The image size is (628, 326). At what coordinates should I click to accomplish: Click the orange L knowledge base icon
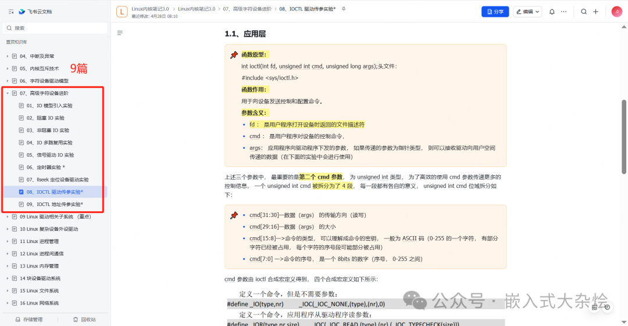click(x=122, y=12)
